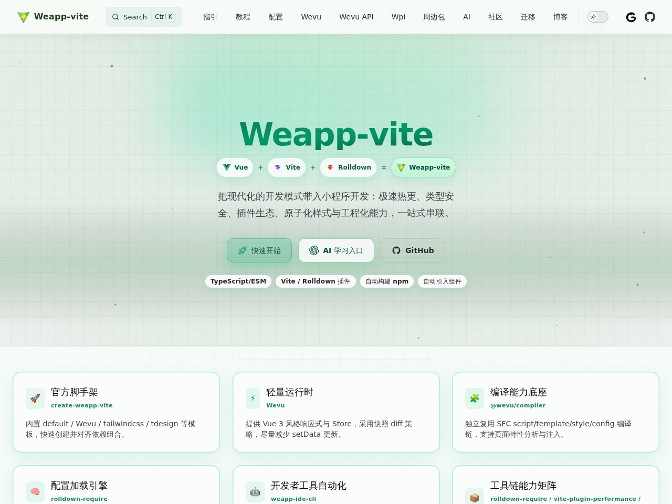The width and height of the screenshot is (672, 504).
Task: Click the Vite logo icon pill
Action: 287,167
